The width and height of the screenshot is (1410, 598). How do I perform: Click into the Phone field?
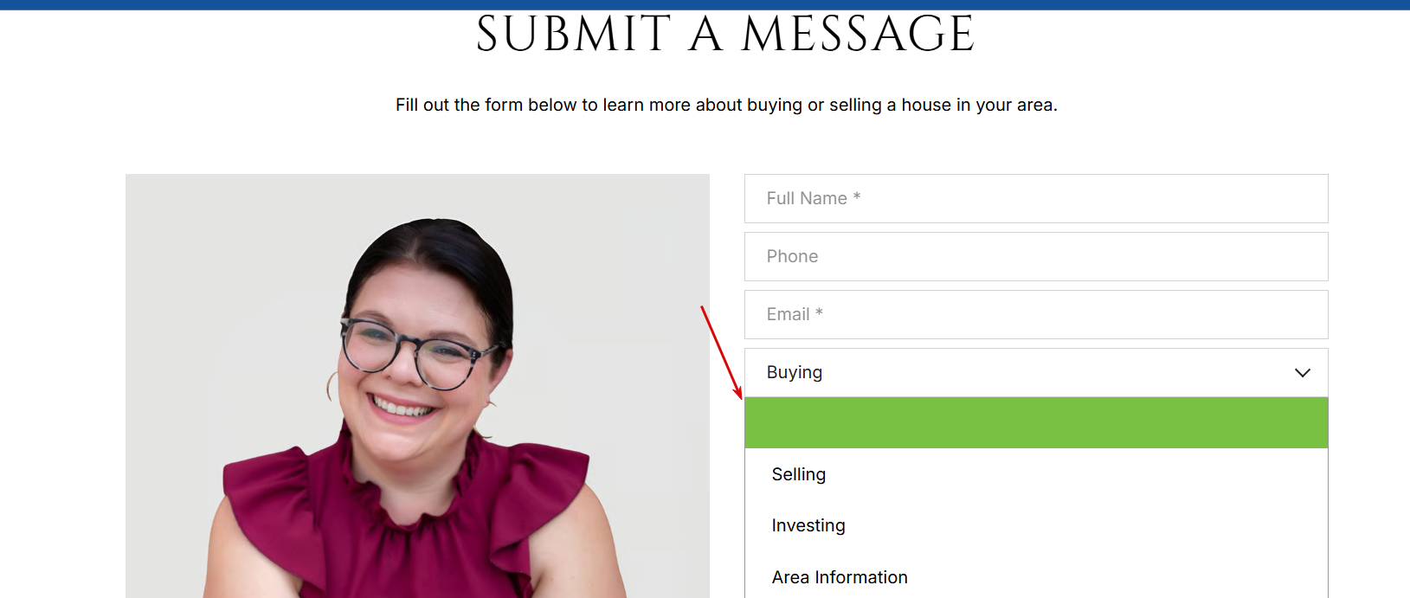(x=1036, y=256)
